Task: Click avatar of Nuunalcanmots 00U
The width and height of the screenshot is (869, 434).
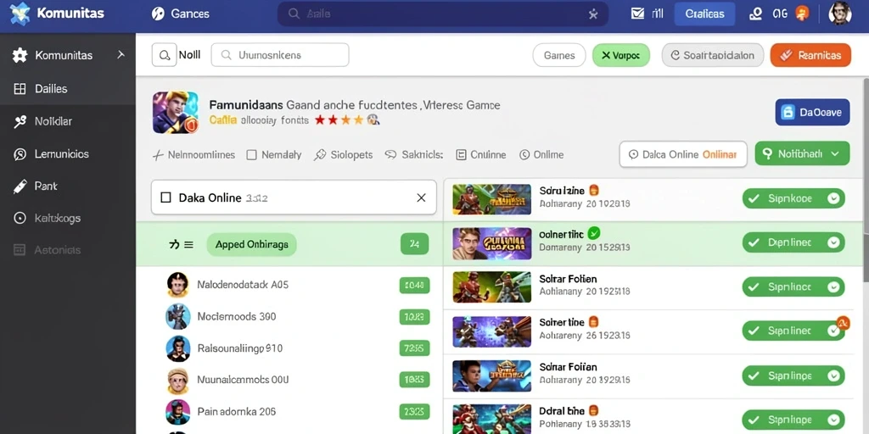Action: 178,381
